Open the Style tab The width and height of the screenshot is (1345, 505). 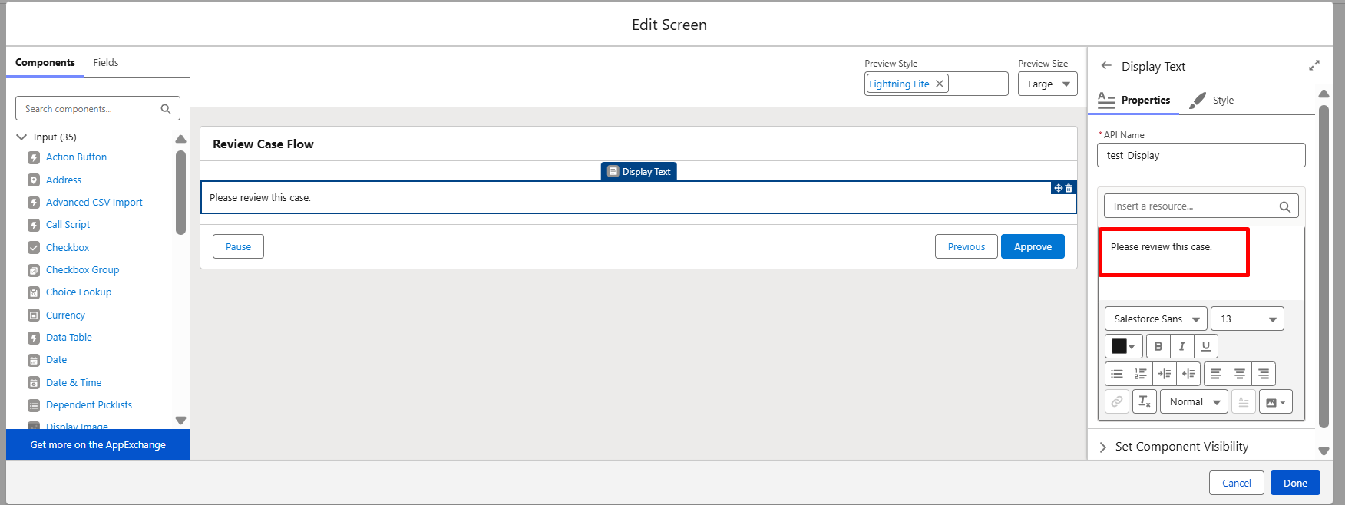tap(1211, 100)
